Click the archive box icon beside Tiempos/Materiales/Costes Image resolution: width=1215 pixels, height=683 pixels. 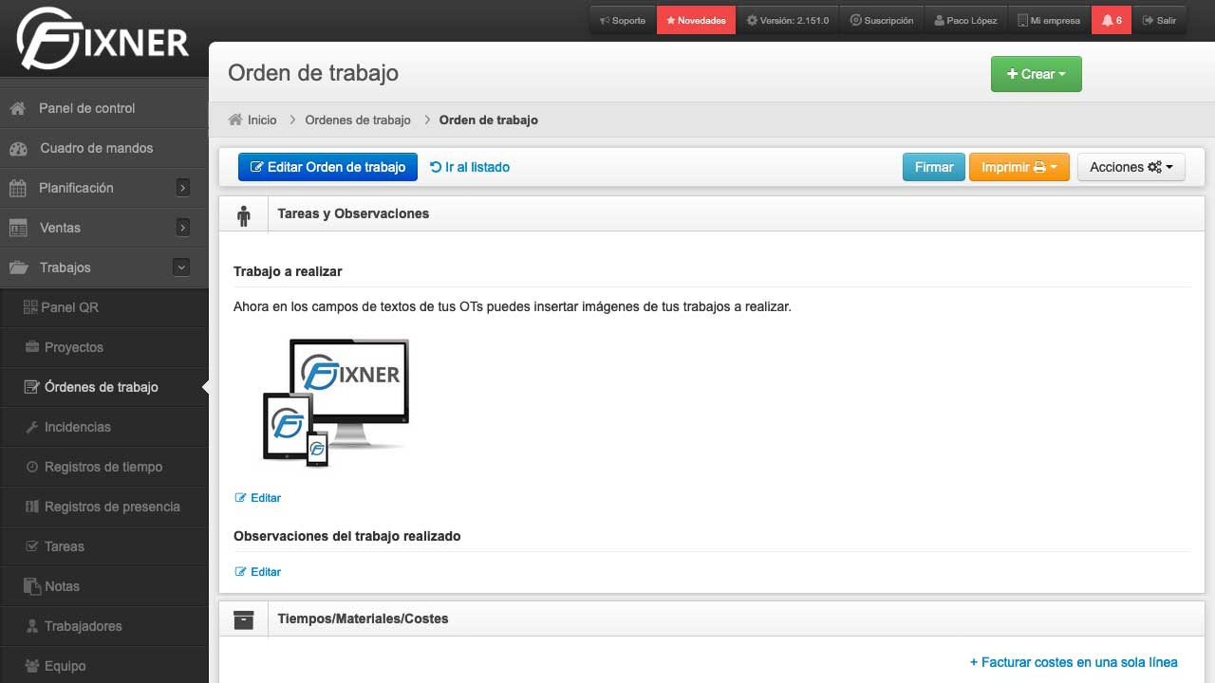244,619
